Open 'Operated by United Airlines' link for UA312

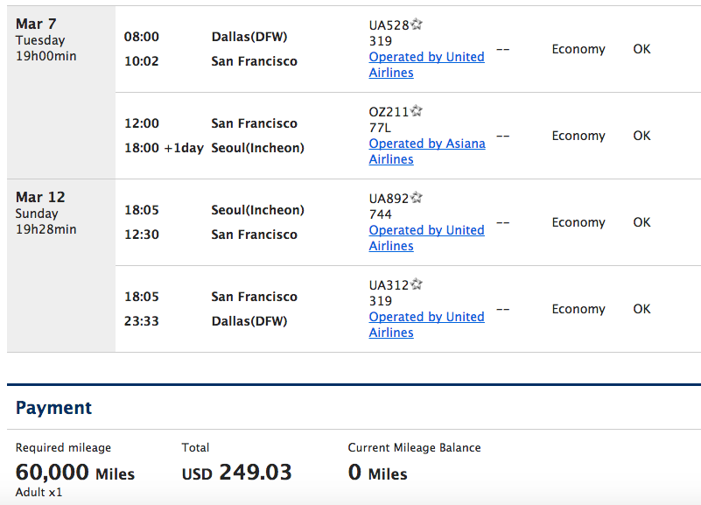426,325
